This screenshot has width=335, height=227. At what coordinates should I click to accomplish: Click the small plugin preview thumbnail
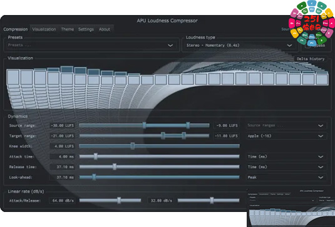291,208
